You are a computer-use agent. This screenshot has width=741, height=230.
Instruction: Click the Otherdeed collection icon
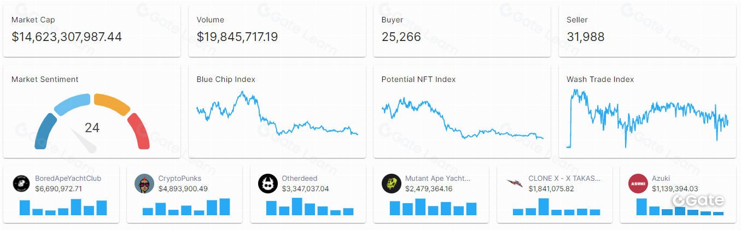(x=268, y=184)
